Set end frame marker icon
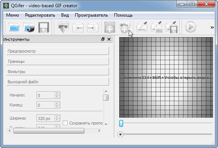218x148 pixels. [x=93, y=28]
